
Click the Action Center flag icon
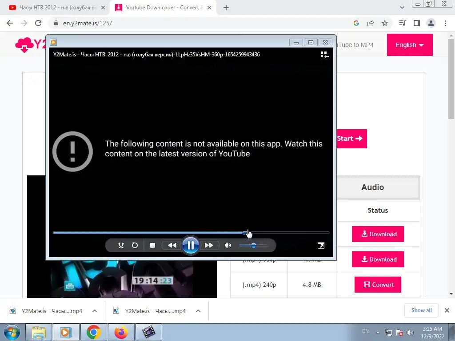pyautogui.click(x=399, y=333)
